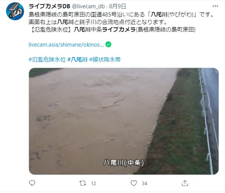Retweet using the arrows icon

(x=83, y=183)
